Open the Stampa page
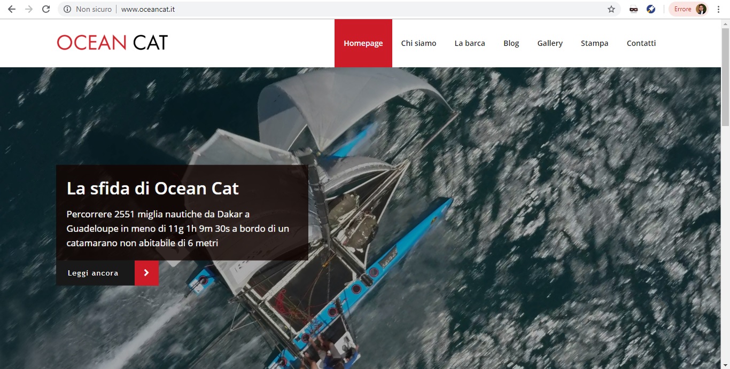Viewport: 730px width, 369px height. 595,43
